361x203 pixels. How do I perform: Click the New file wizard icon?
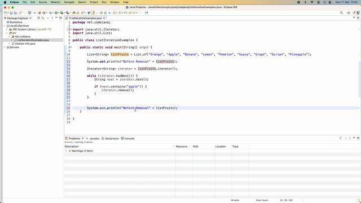[6, 13]
